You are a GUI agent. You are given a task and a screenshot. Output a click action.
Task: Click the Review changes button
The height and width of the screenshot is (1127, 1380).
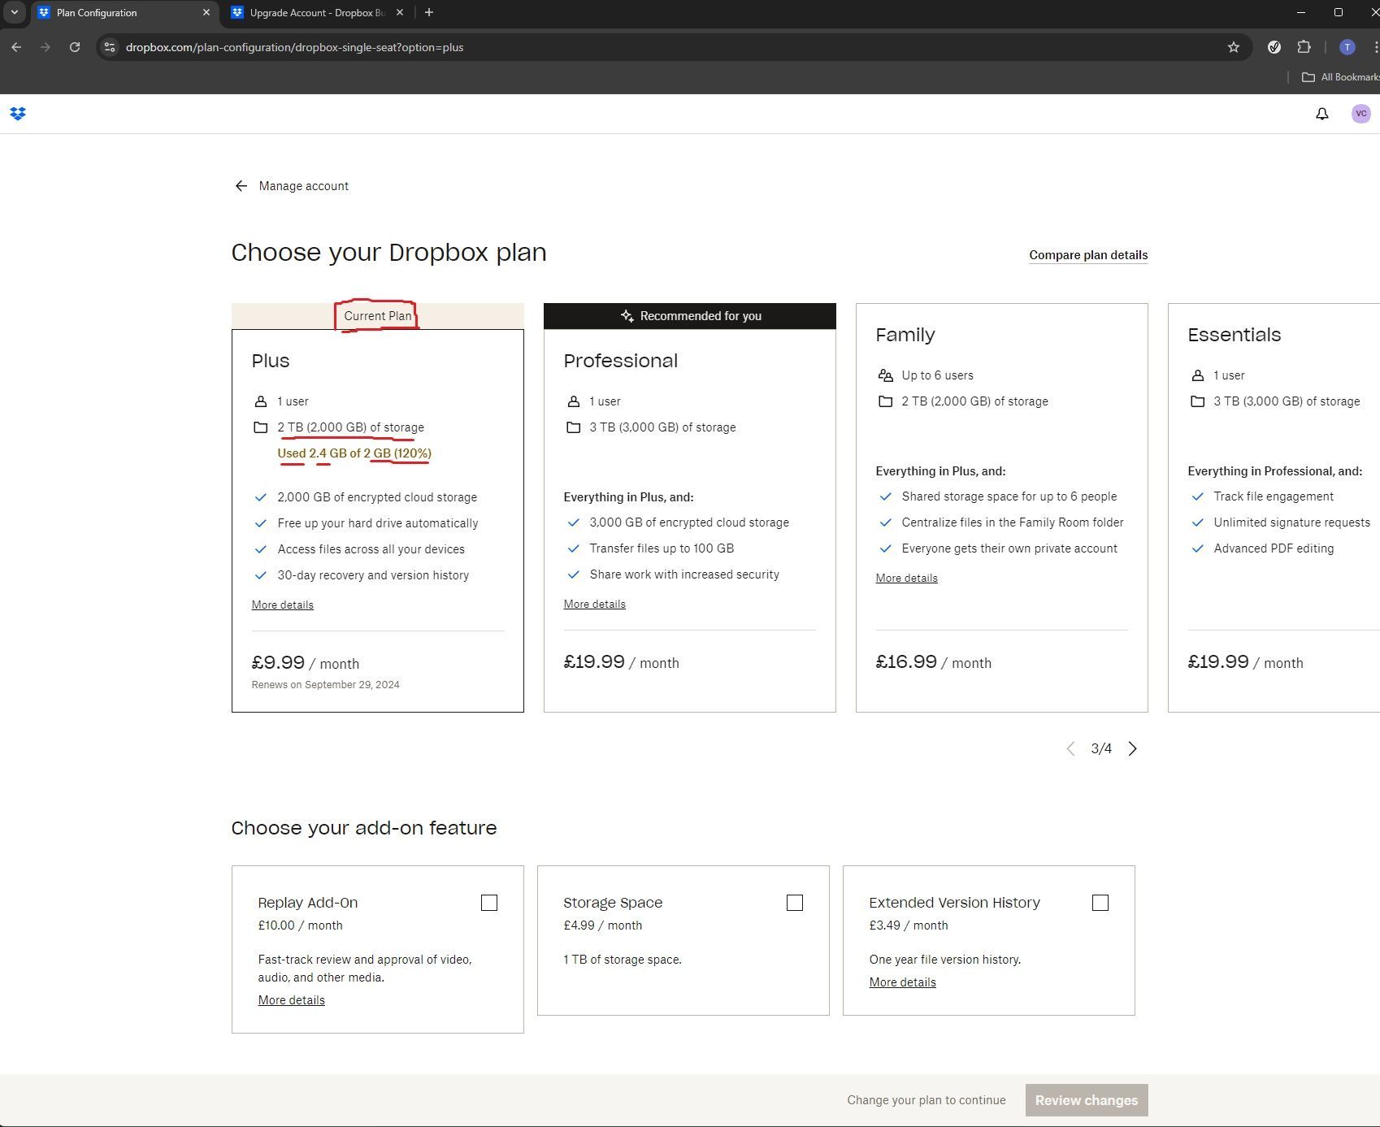pyautogui.click(x=1087, y=1100)
